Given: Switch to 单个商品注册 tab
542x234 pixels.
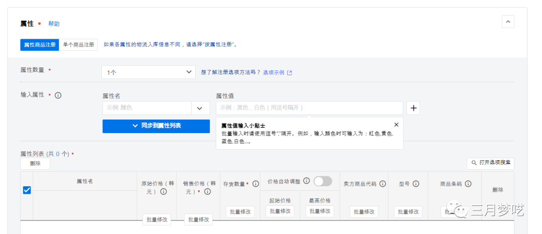Looking at the screenshot, I should [78, 45].
